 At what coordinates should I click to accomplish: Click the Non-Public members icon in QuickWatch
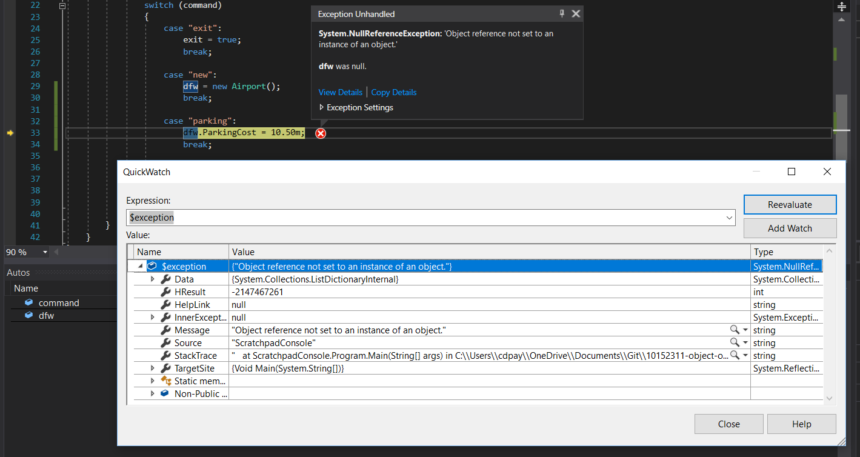[x=165, y=393]
